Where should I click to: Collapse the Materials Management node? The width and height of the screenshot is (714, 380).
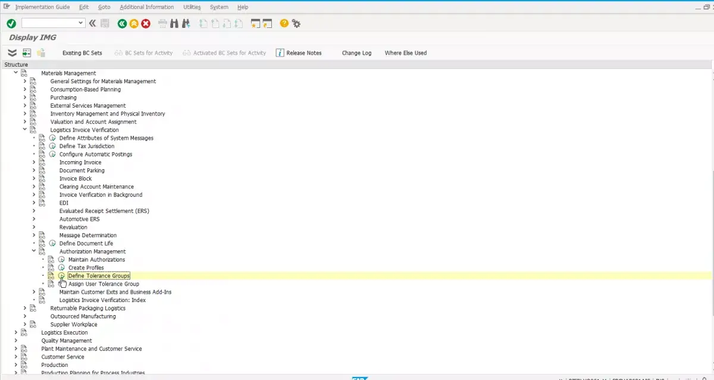[x=16, y=73]
